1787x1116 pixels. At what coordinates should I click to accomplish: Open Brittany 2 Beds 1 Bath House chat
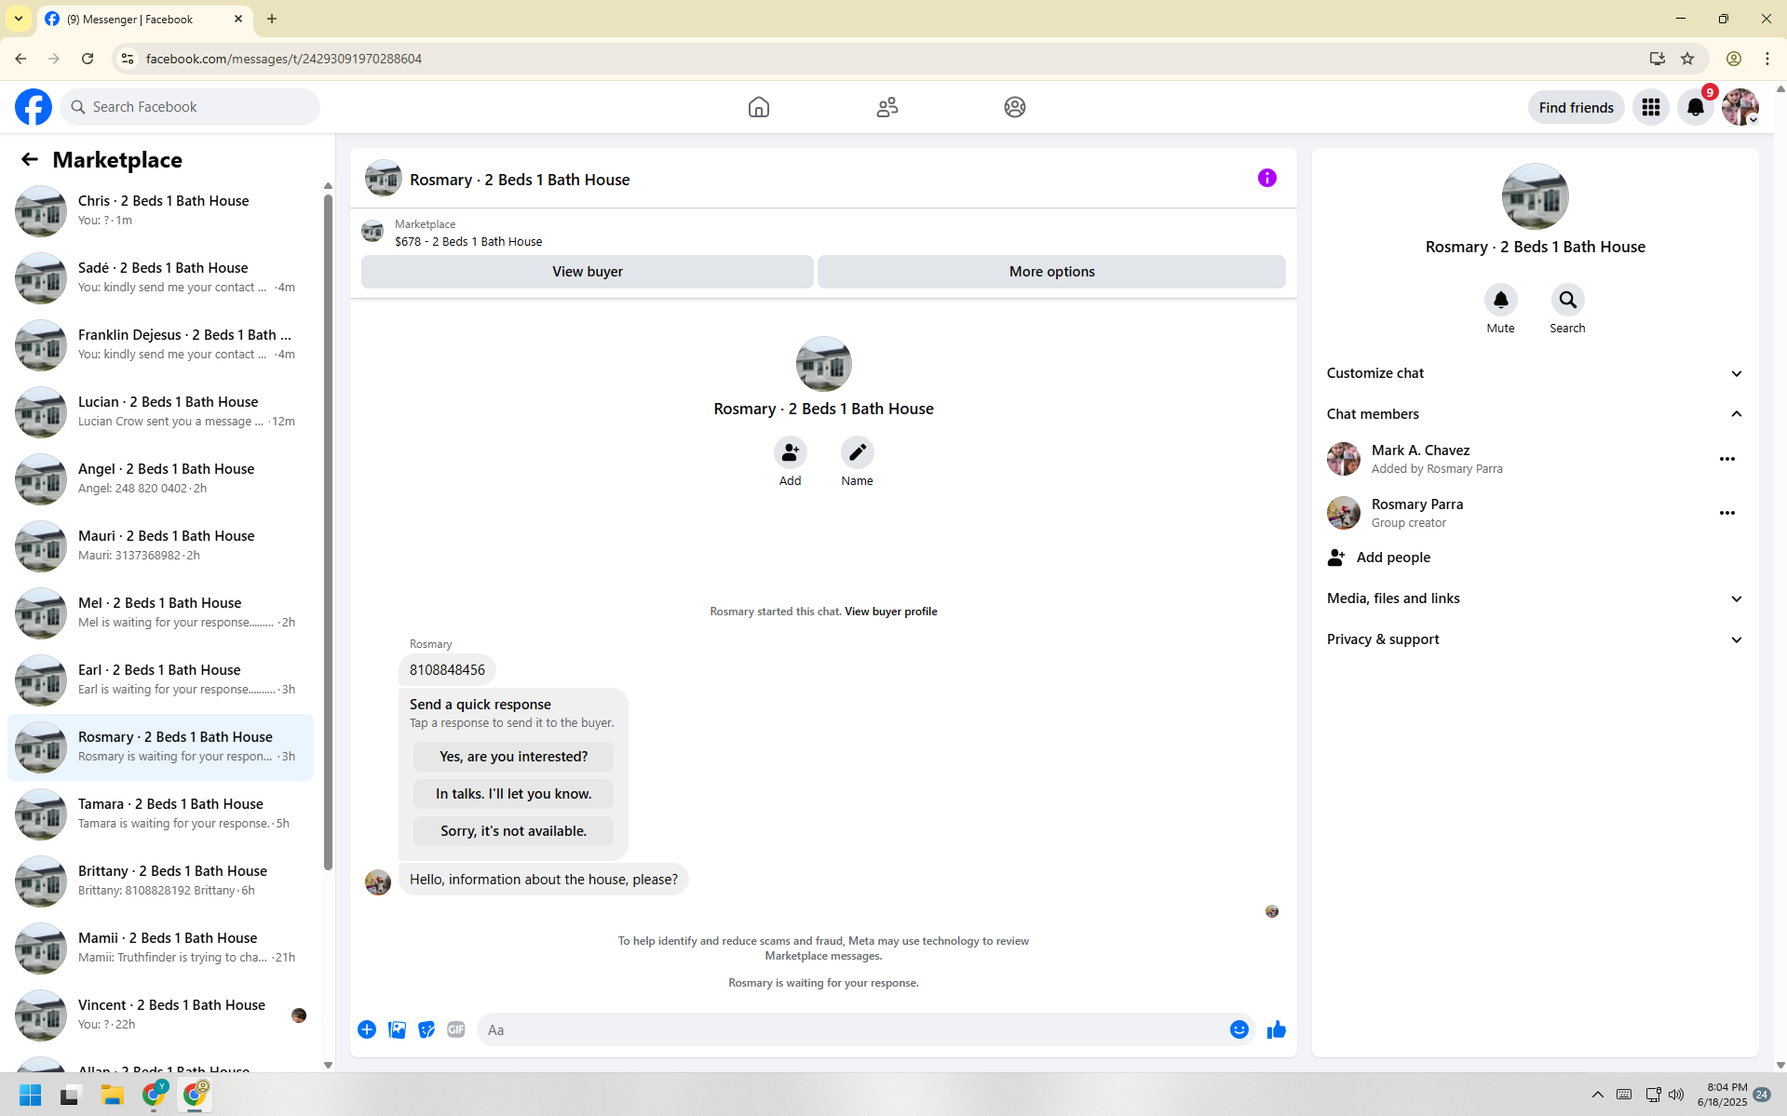click(160, 881)
